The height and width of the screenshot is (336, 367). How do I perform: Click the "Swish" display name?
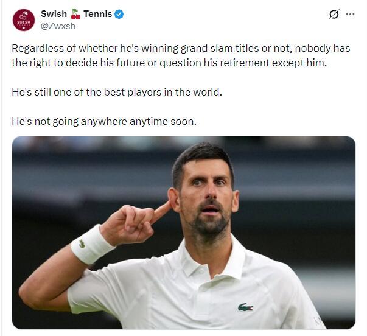[54, 14]
